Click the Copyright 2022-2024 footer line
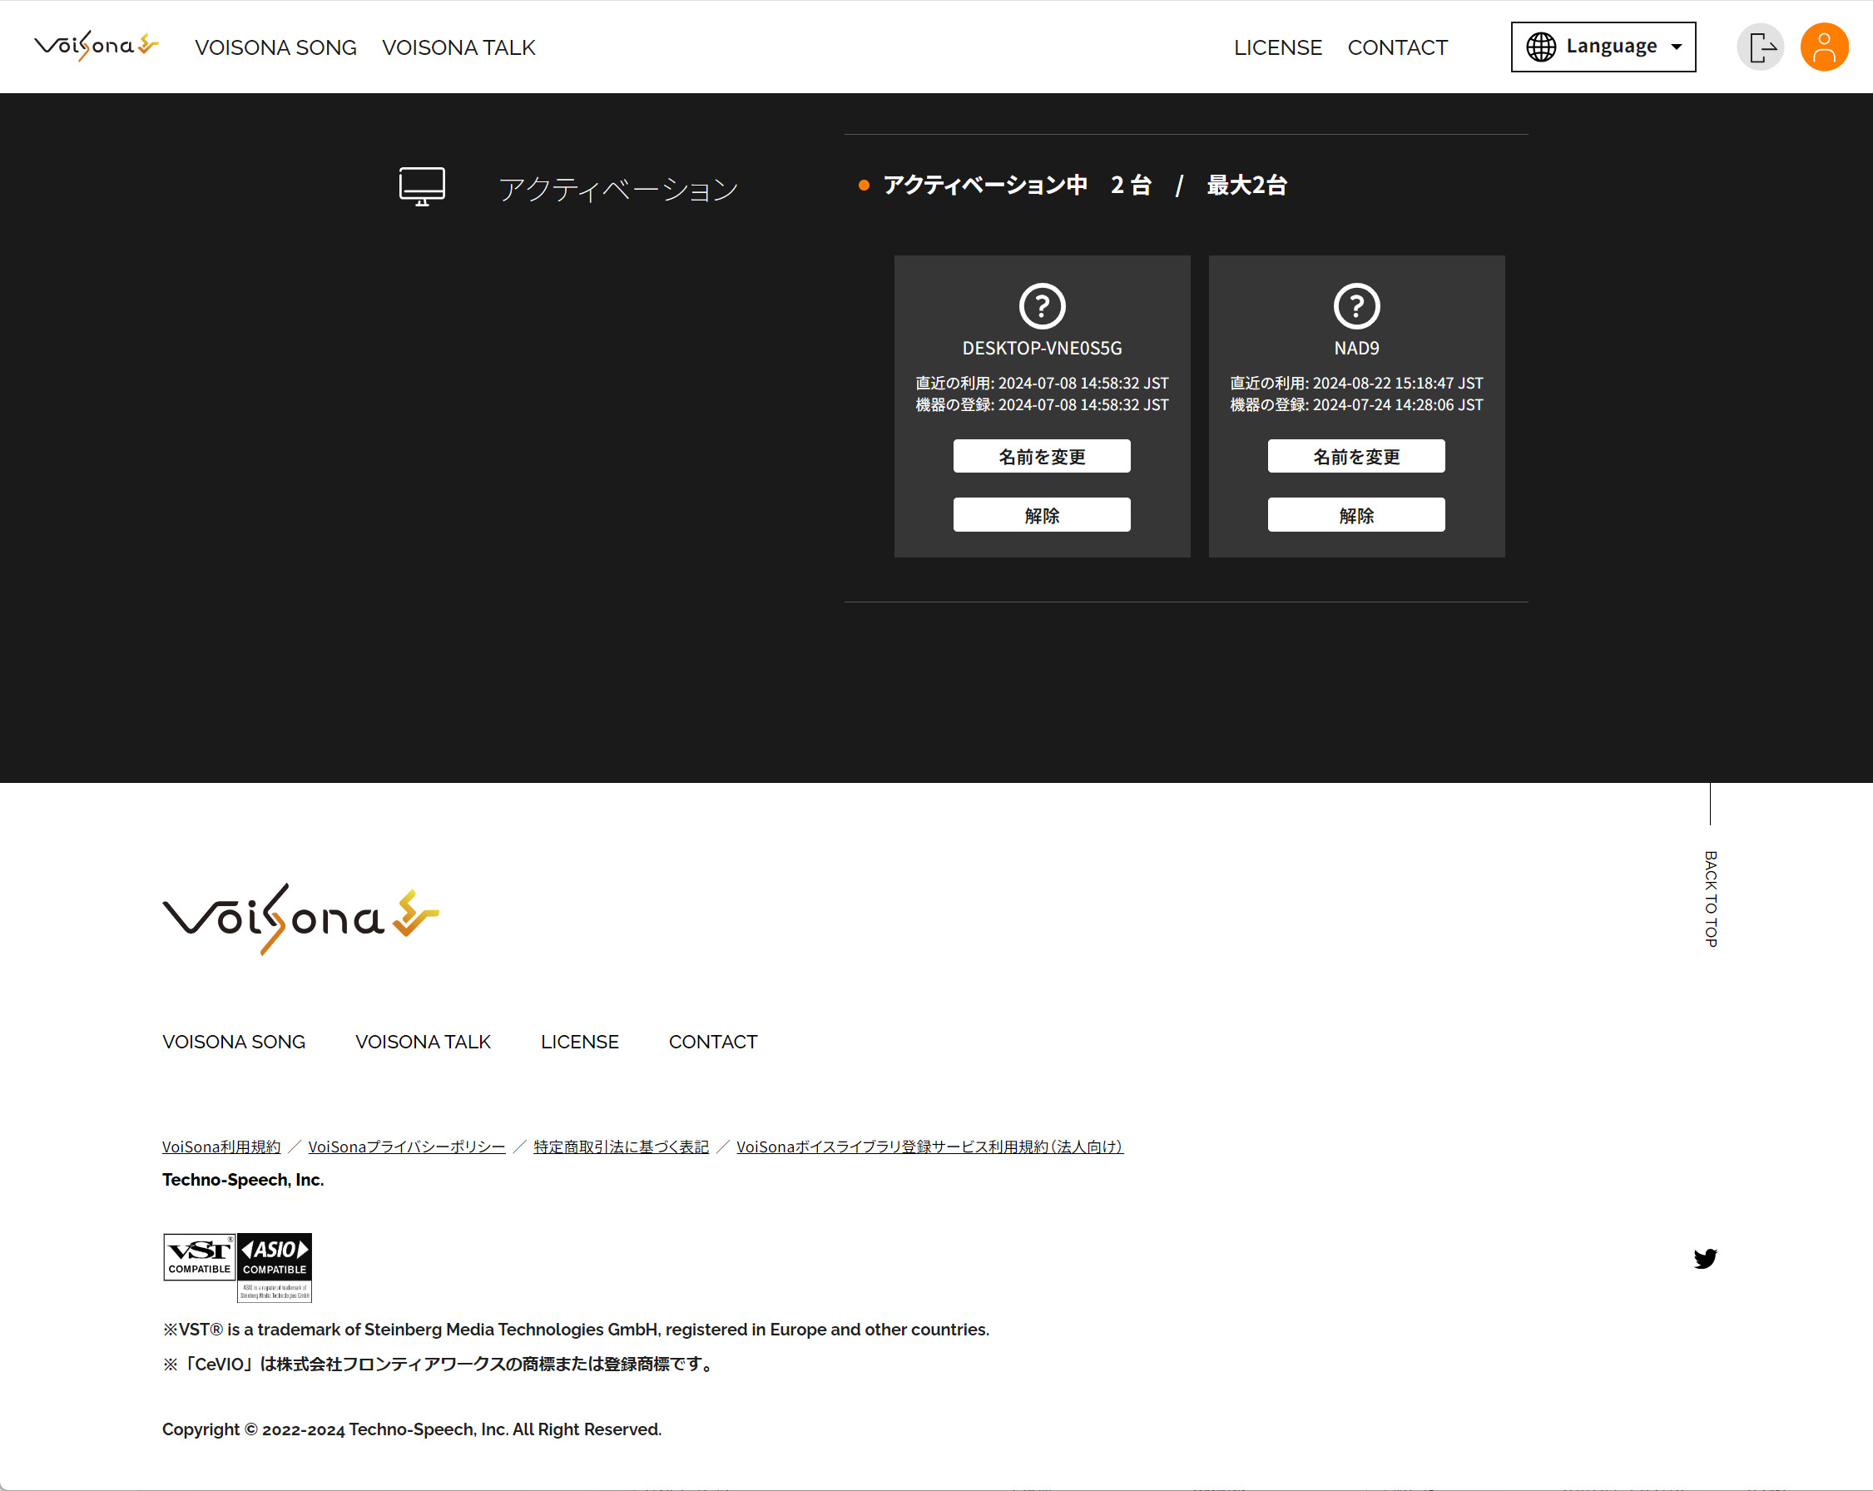 tap(412, 1429)
